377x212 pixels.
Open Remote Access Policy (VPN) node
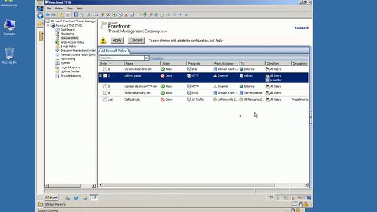click(x=78, y=55)
